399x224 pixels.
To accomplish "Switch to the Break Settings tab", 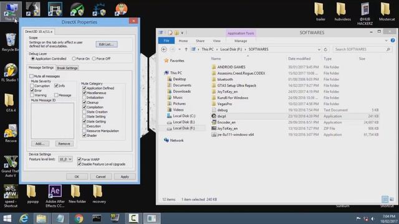I will coord(67,68).
